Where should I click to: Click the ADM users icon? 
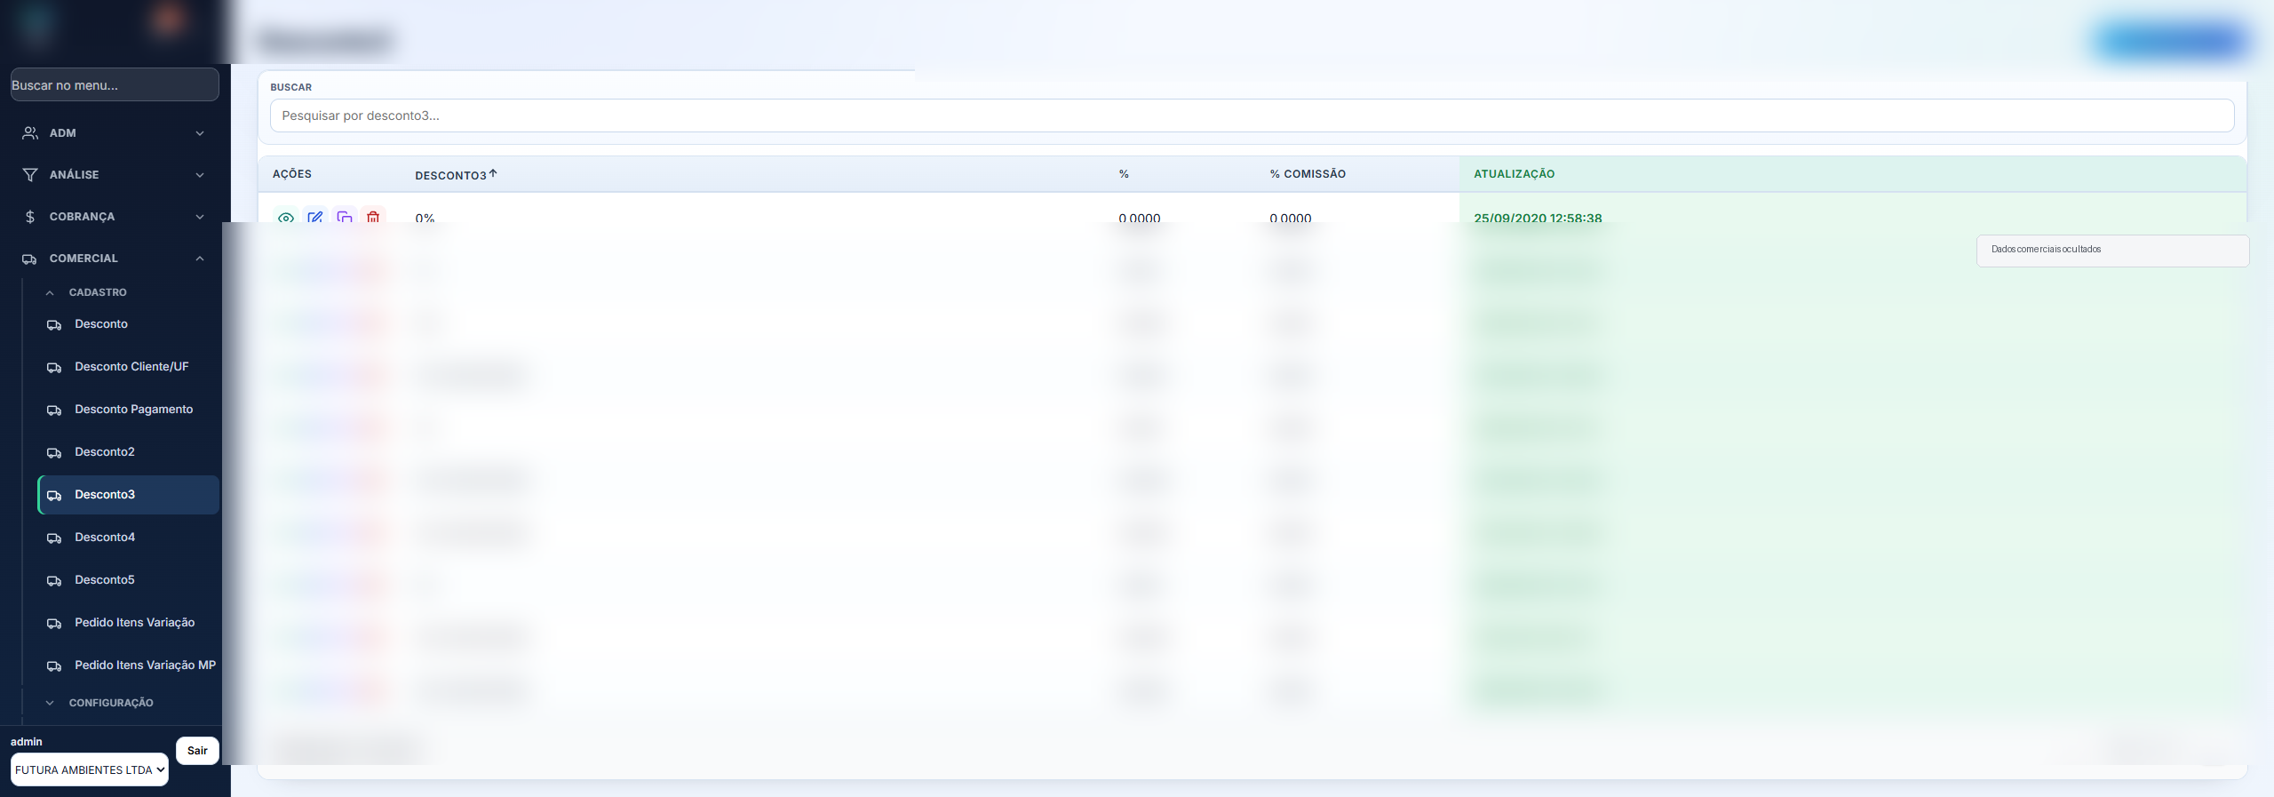tap(30, 133)
